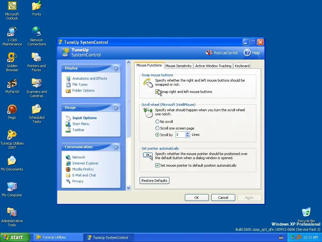Image resolution: width=322 pixels, height=242 pixels.
Task: Open Scanners and Cameras desktop icon
Action: (x=36, y=83)
